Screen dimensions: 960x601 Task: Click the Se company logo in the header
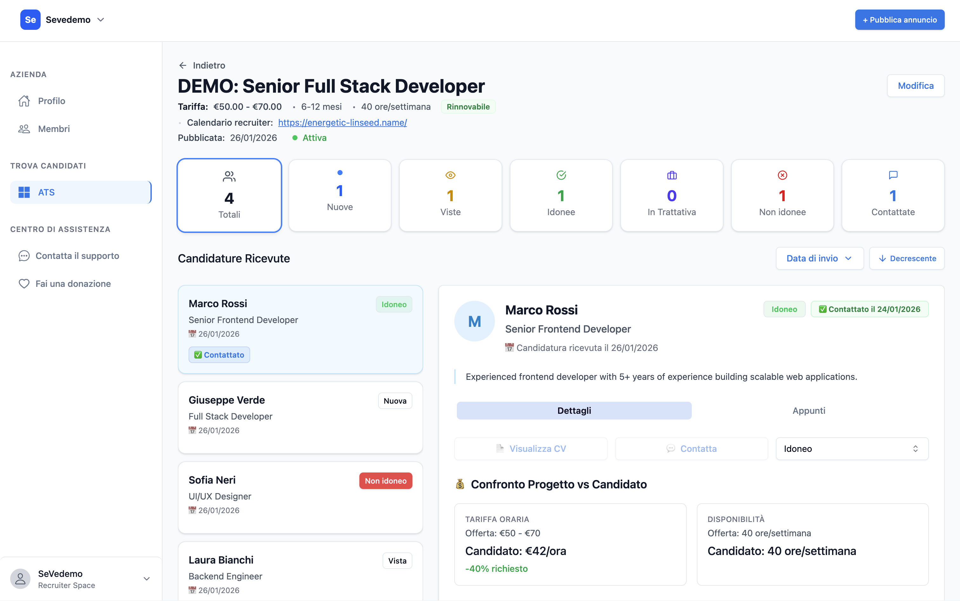[30, 19]
